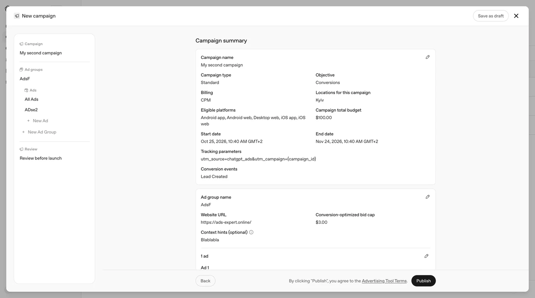The image size is (535, 298).
Task: Select All Ads in the sidebar
Action: (32, 99)
